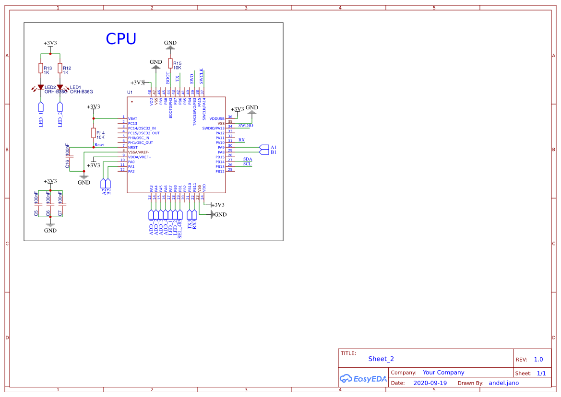
Task: Select the LED1 ORH-B36G diode symbol
Action: 60,88
